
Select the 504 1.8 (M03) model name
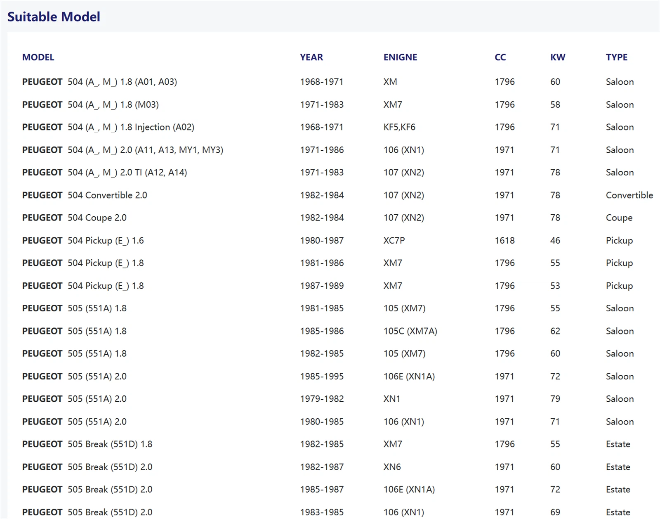pyautogui.click(x=90, y=104)
